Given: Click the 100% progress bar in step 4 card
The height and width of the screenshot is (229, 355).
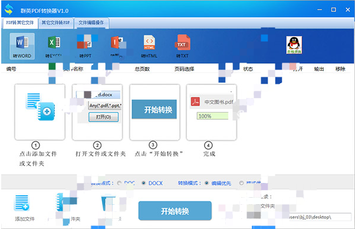Looking at the screenshot, I should 212,116.
